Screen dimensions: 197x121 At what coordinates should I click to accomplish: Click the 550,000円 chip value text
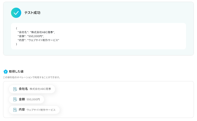33,99
